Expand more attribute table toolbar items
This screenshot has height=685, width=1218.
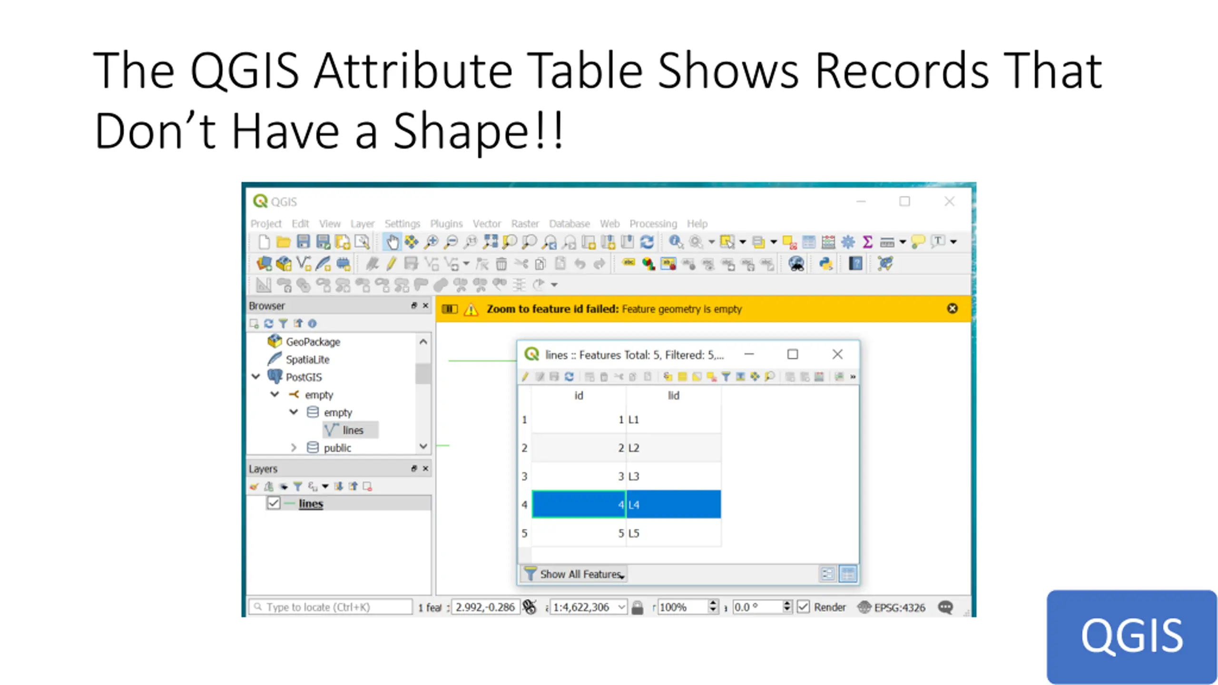tap(853, 377)
